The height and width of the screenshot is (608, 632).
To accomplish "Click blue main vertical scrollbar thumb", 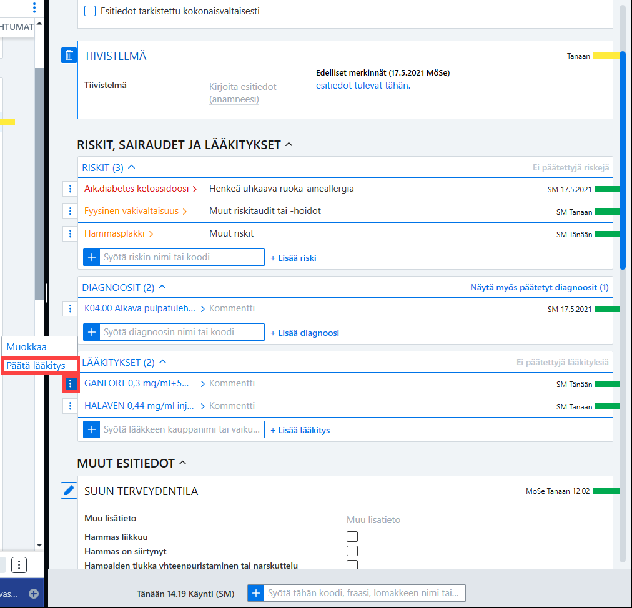I will click(623, 160).
